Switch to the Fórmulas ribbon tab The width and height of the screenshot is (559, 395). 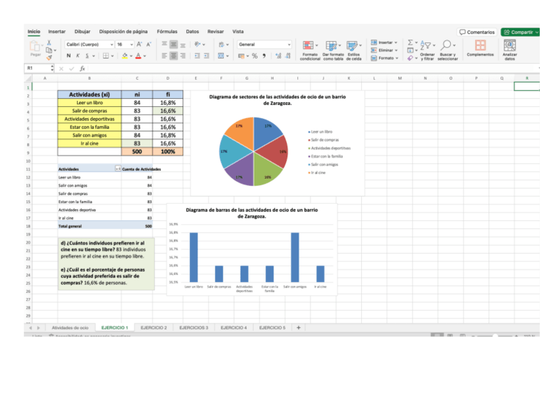[x=167, y=30]
